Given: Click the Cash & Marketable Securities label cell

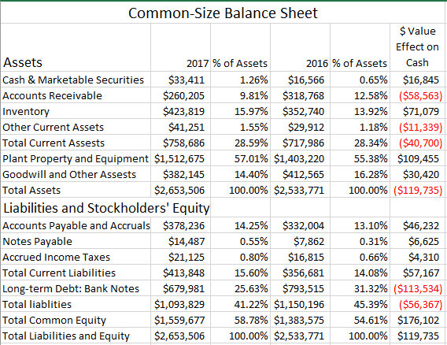Looking at the screenshot, I should (76, 80).
